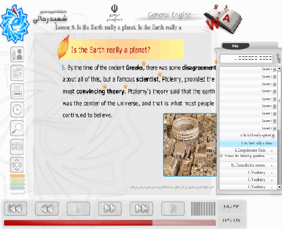Click the red playback progress bar
282x230 pixels.
[x=110, y=223]
